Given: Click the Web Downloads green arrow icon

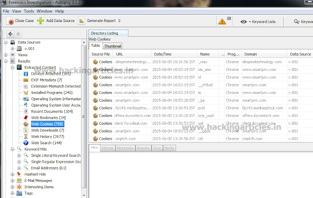Looking at the screenshot, I should tap(26, 131).
